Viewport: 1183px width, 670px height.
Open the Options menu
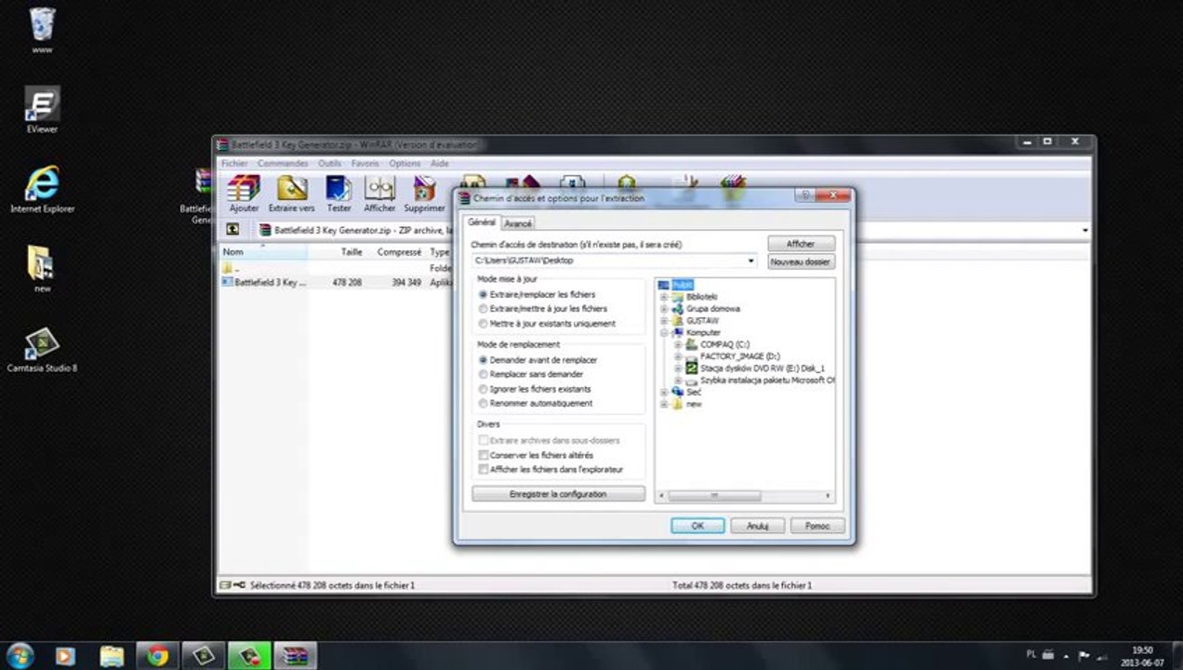pos(405,163)
